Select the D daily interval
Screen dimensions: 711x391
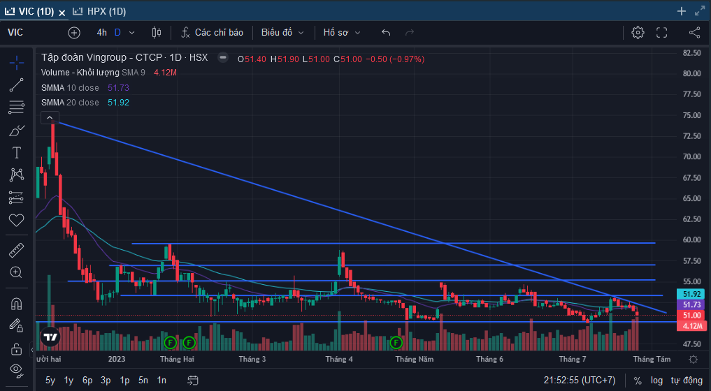coord(117,33)
